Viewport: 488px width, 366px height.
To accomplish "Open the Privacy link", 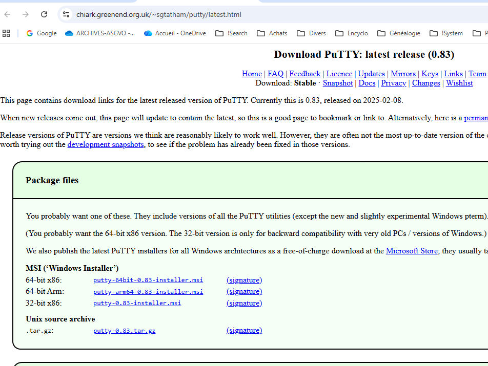I will tap(393, 83).
